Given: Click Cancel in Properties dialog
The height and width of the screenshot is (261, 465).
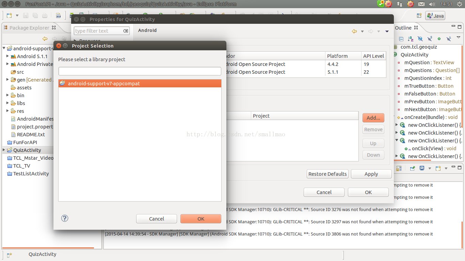Looking at the screenshot, I should pos(324,192).
